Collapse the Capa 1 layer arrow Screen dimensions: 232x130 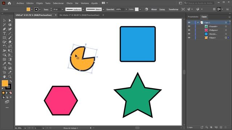pyautogui.click(x=198, y=22)
